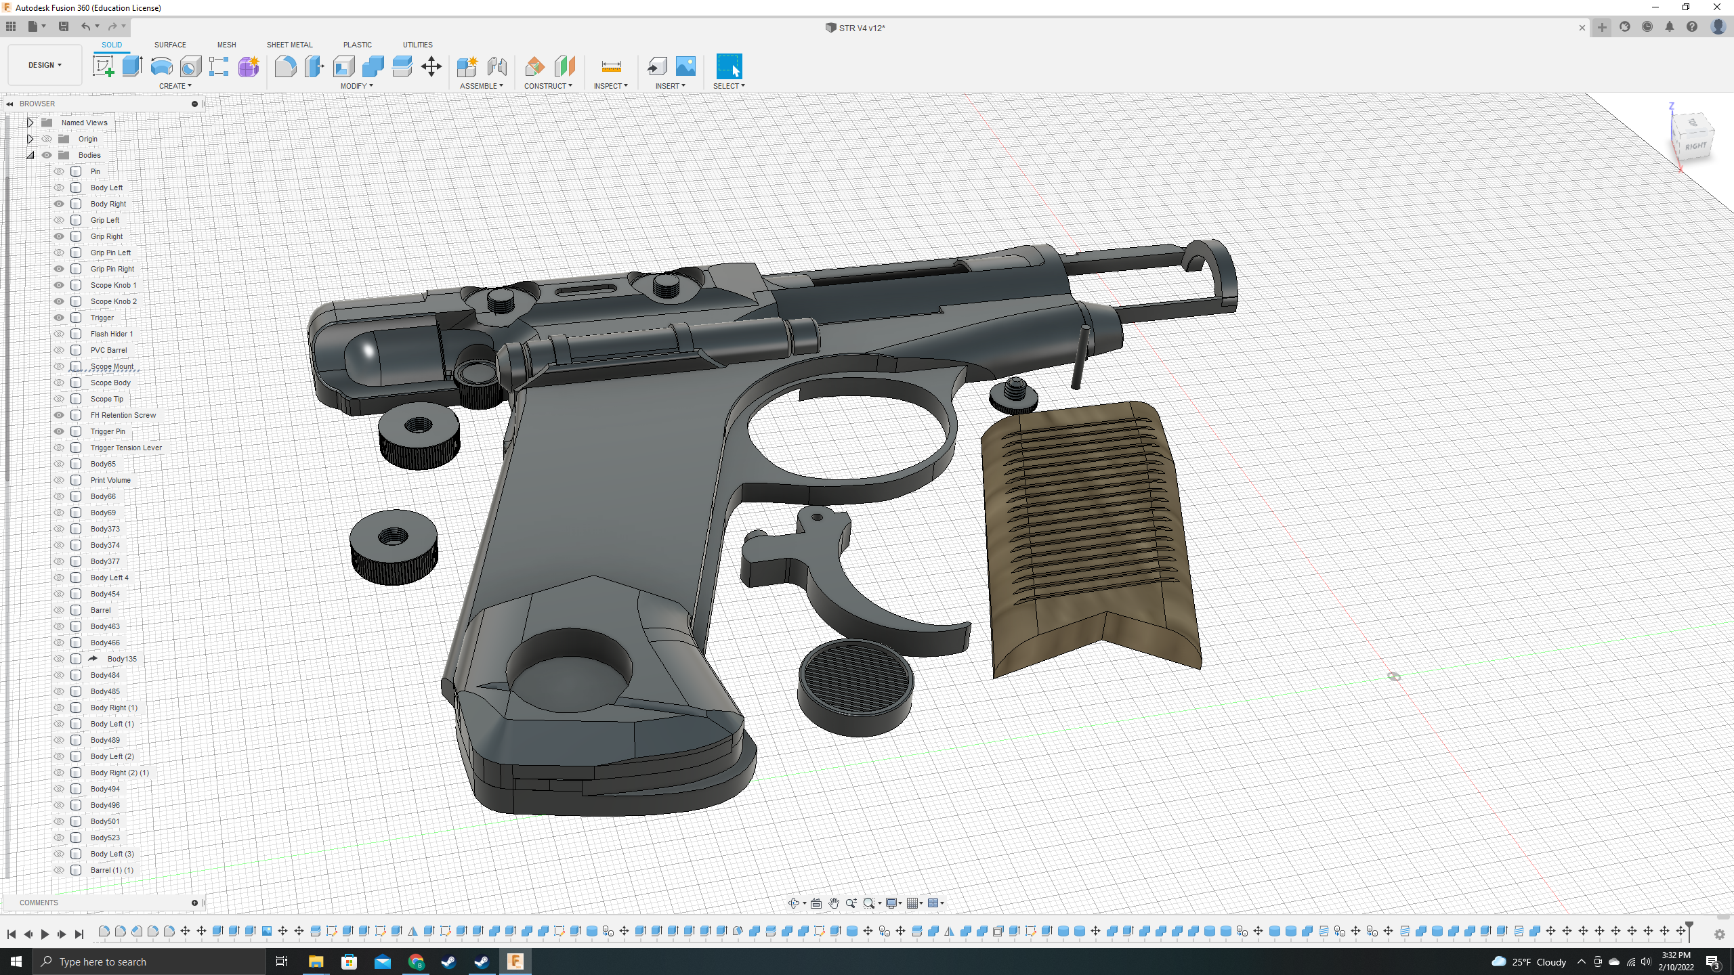The image size is (1734, 975).
Task: Select the Joint tool
Action: [x=496, y=66]
